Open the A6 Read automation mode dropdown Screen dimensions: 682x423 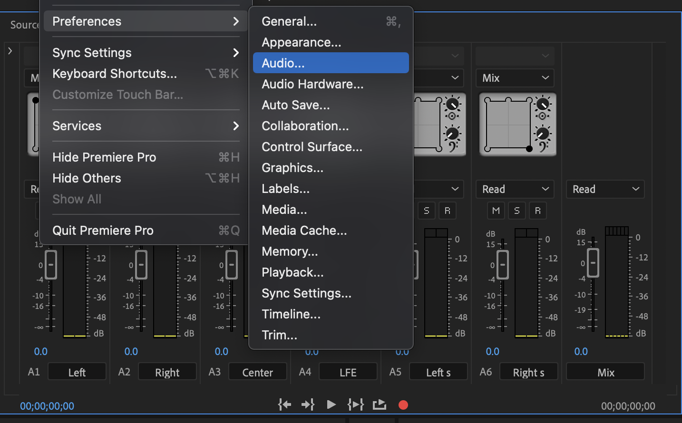click(x=515, y=189)
